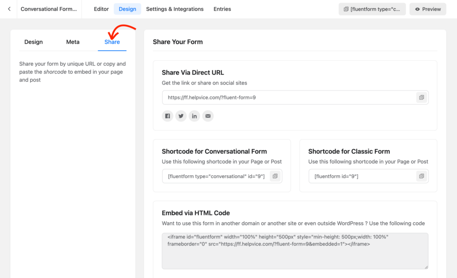Viewport: 457px width, 278px height.
Task: Open Settings & Integrations
Action: (x=174, y=8)
